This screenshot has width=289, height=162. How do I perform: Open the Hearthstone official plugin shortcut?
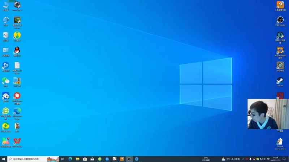(x=280, y=53)
